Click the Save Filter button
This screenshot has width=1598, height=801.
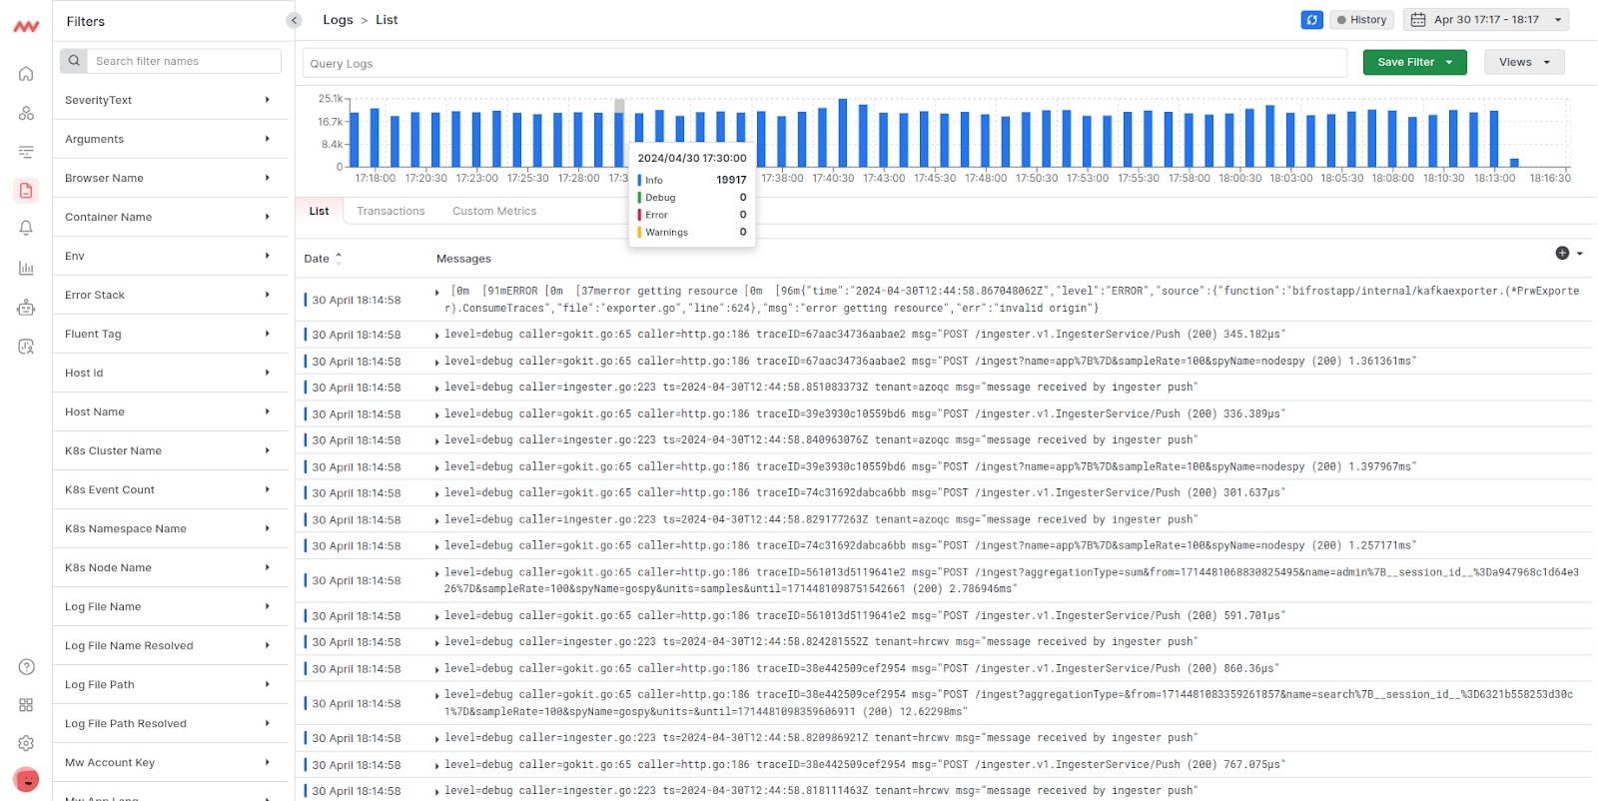1414,62
